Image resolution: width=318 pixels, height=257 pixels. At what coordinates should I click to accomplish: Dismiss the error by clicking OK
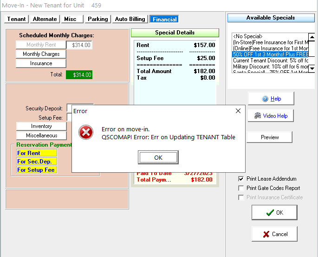[x=158, y=157]
